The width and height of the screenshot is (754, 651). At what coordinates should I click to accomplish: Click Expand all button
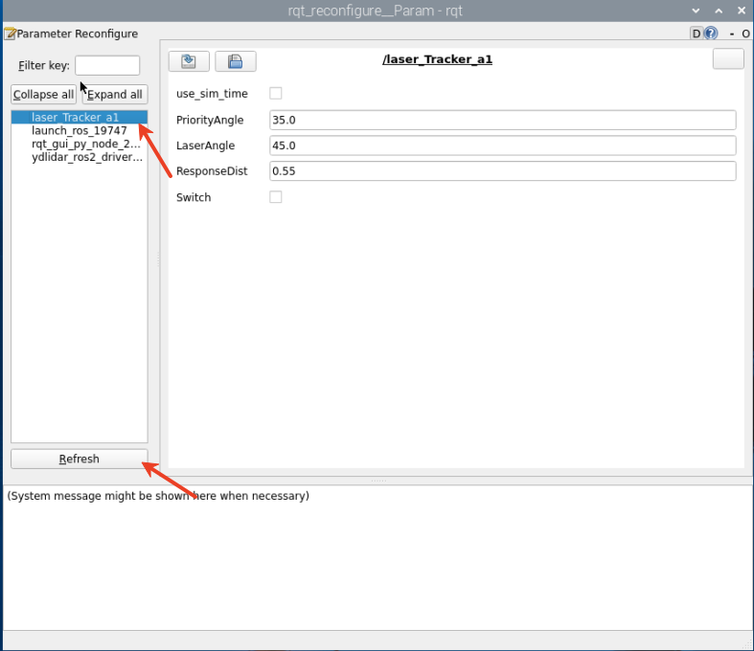[114, 94]
